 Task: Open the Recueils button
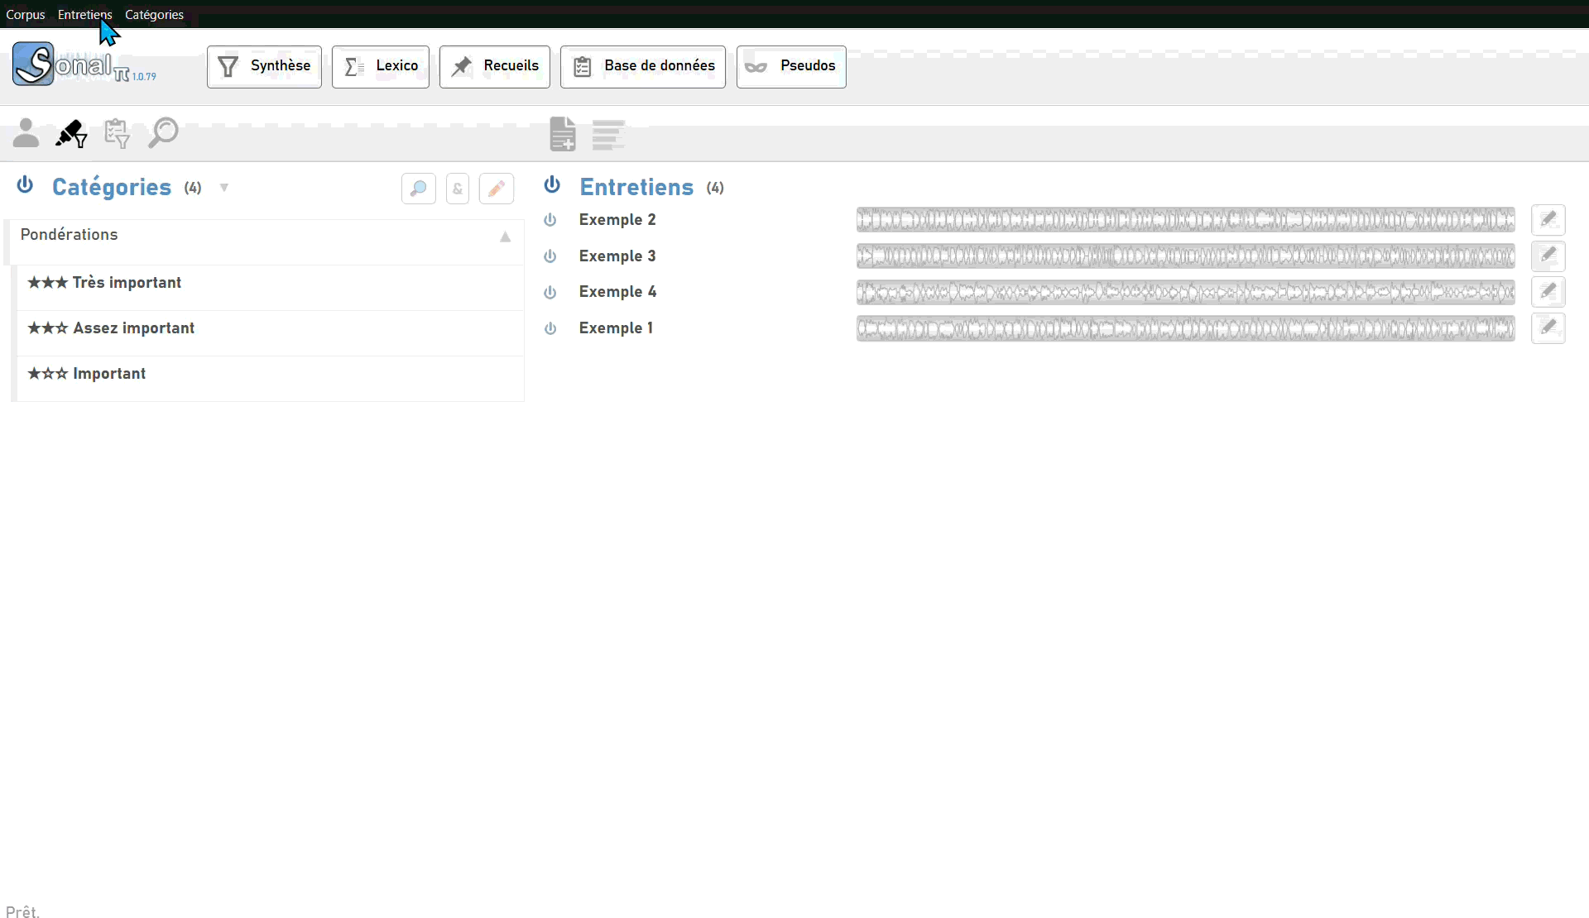tap(495, 66)
